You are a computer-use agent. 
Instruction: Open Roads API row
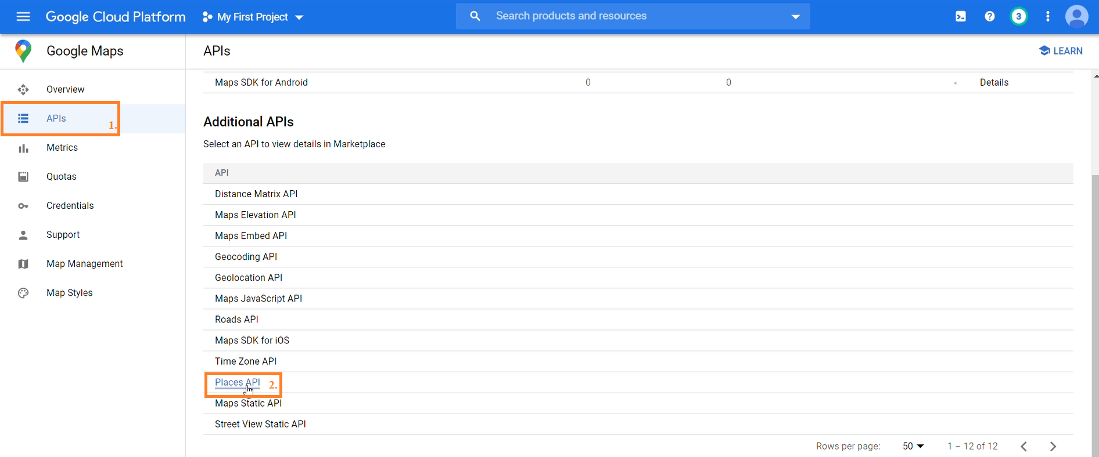638,320
